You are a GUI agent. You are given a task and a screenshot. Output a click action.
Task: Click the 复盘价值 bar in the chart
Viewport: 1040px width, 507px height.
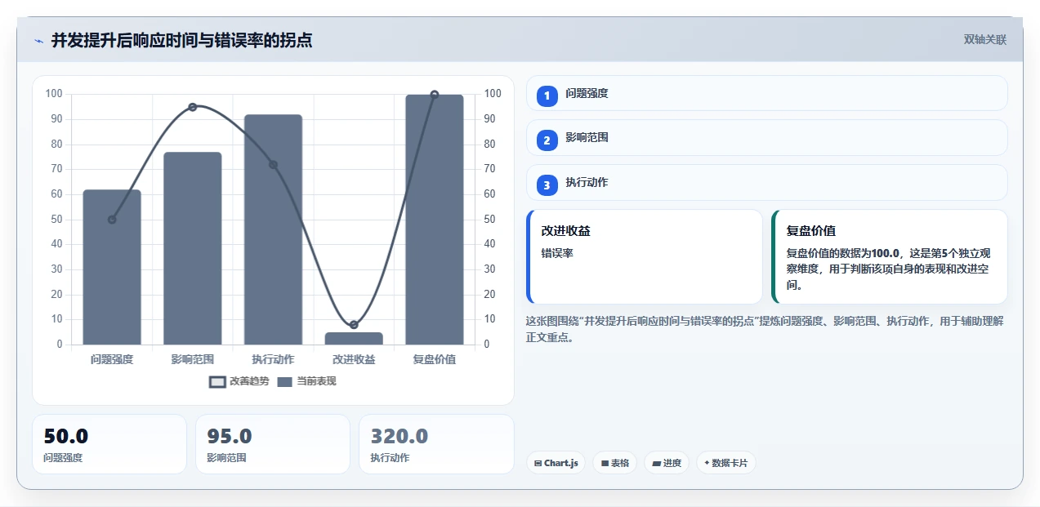(435, 220)
